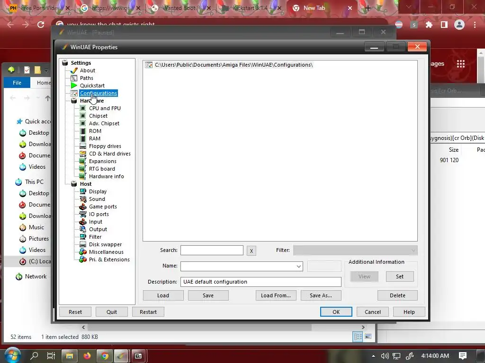The width and height of the screenshot is (485, 363).
Task: Click the Save button
Action: pyautogui.click(x=208, y=295)
